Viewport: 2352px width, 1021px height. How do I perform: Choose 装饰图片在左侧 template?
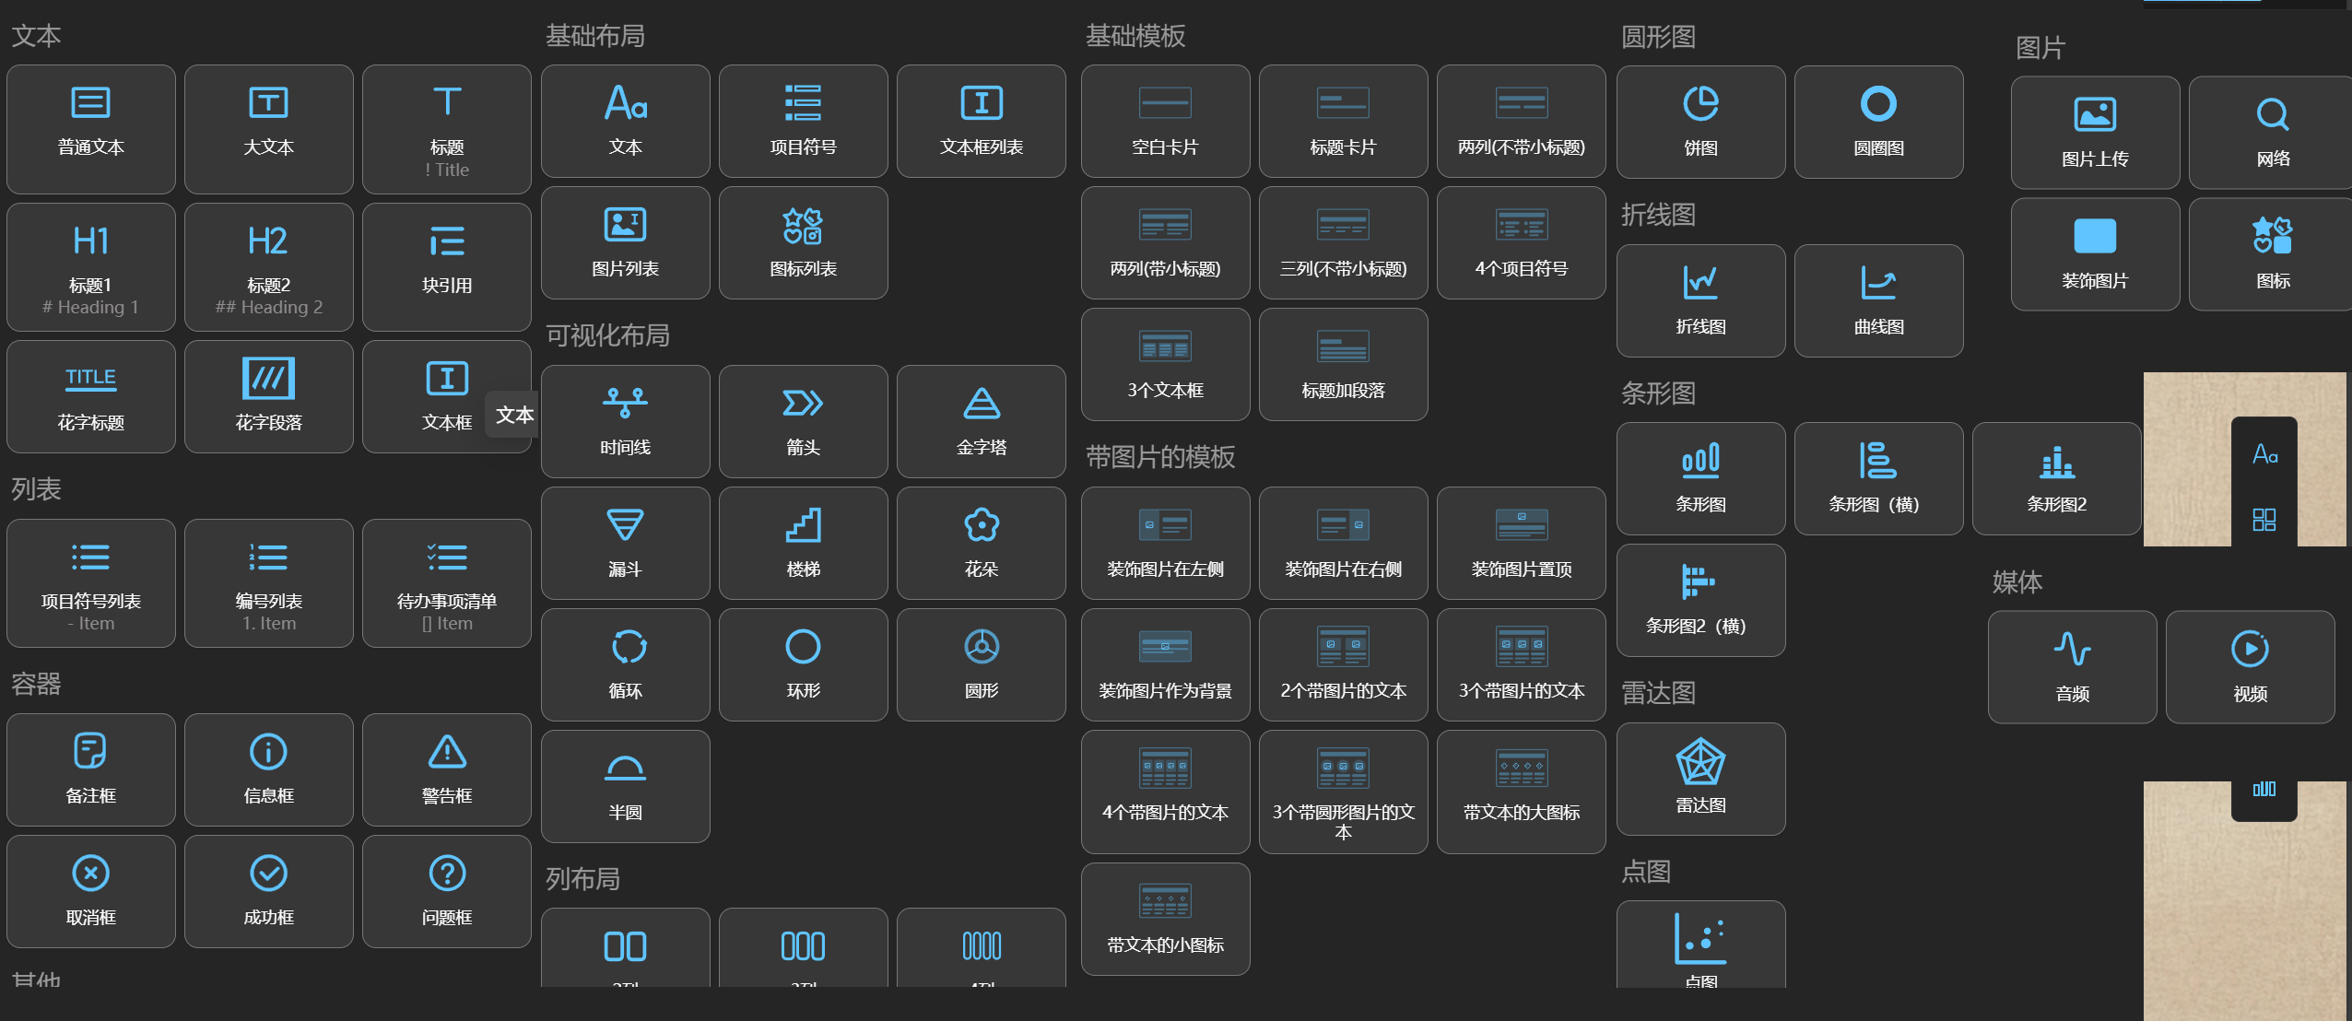(x=1165, y=543)
